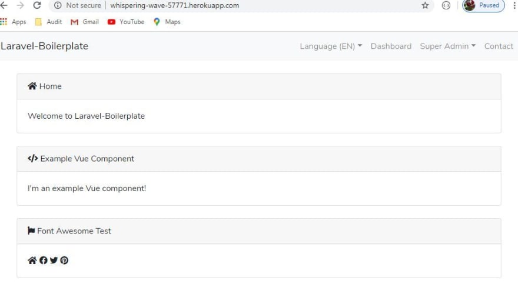This screenshot has width=518, height=291.
Task: Open the Apps grid shortcut
Action: point(13,22)
